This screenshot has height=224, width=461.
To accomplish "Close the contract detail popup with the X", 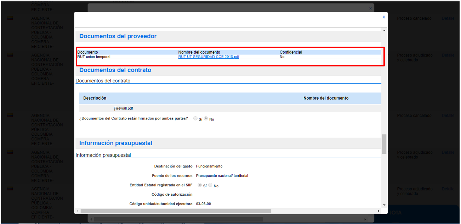I will coord(384,17).
